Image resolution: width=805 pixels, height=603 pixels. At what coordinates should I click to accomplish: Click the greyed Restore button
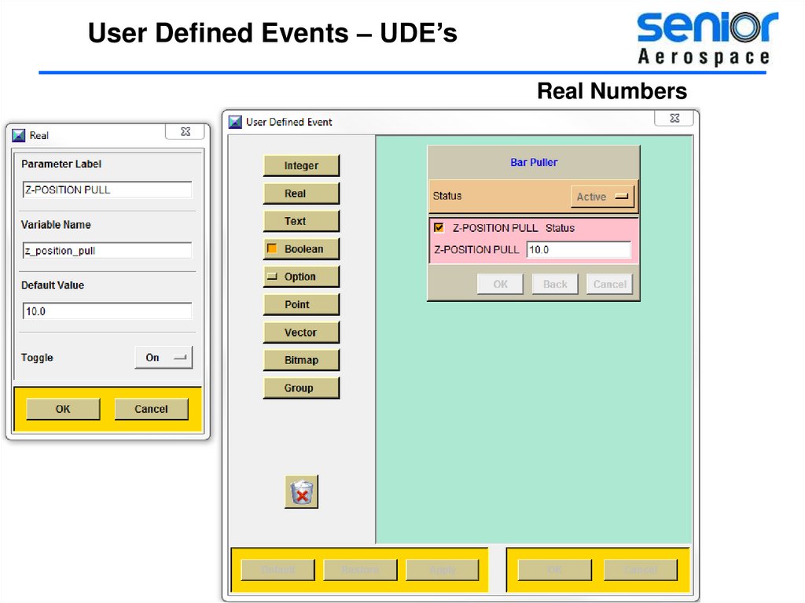point(360,570)
